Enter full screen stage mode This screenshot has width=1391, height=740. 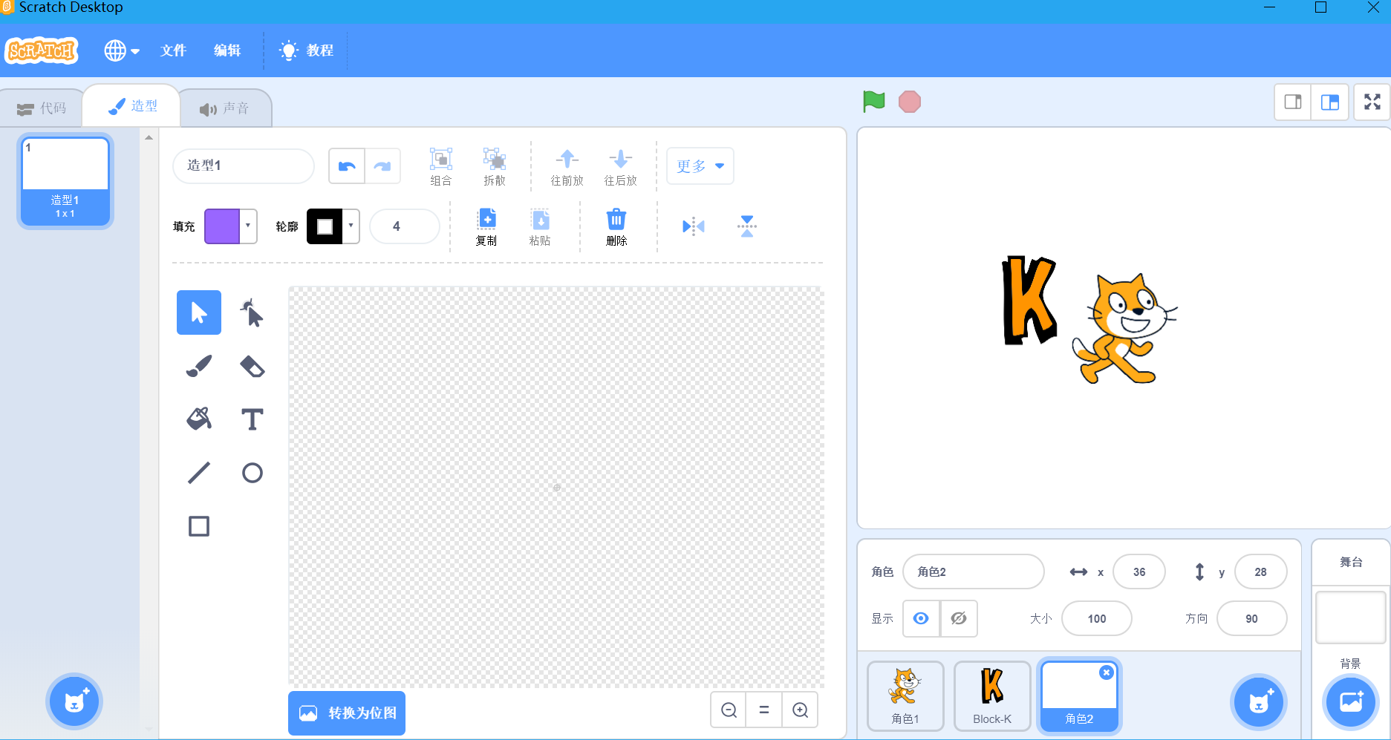(x=1372, y=102)
